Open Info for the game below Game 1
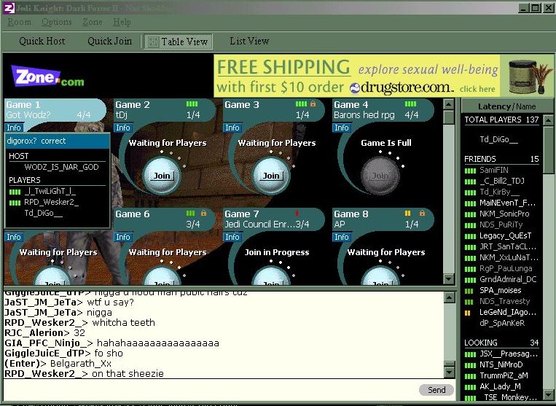Image resolution: width=556 pixels, height=406 pixels. tap(14, 237)
